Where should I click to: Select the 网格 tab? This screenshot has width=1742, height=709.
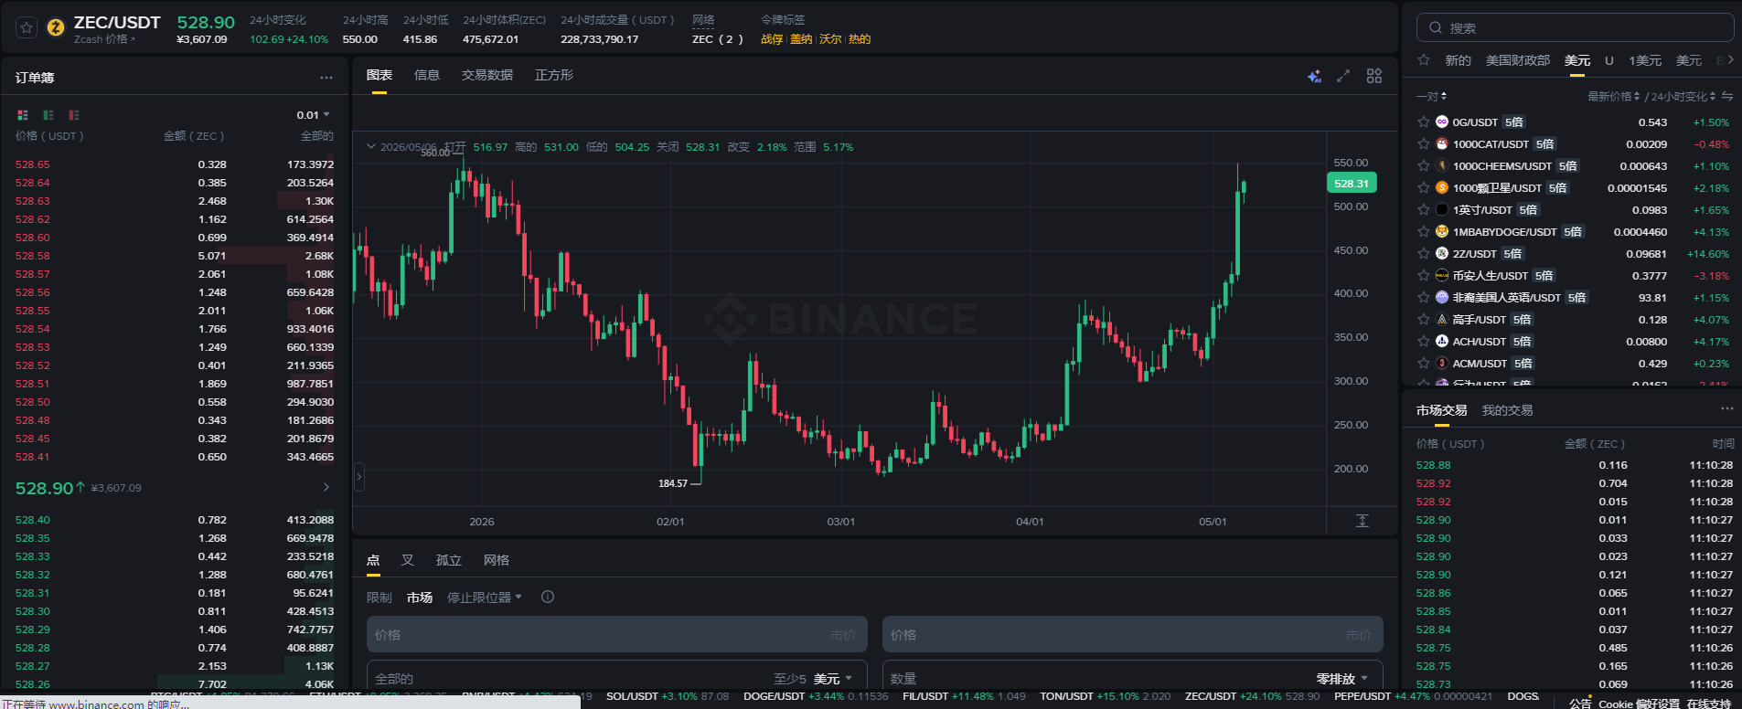(x=497, y=560)
